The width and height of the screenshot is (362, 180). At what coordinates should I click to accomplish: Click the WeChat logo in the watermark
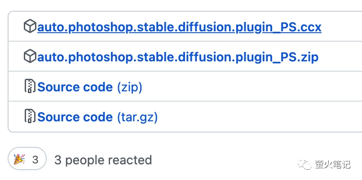[307, 165]
